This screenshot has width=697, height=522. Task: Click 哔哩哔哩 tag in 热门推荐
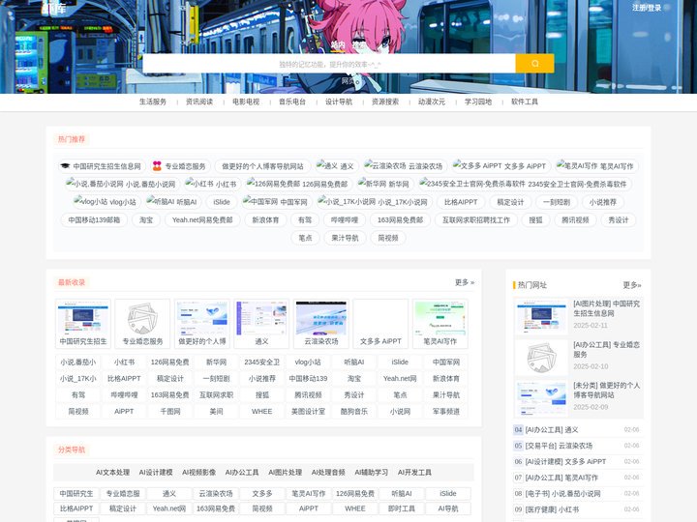pos(345,219)
